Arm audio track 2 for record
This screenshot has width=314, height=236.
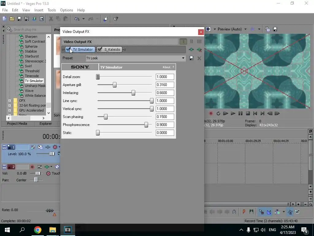point(32,167)
